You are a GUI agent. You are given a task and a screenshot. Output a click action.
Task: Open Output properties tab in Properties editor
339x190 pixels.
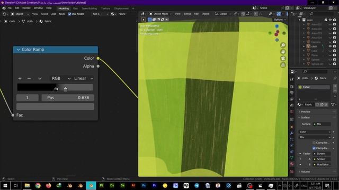[292, 93]
